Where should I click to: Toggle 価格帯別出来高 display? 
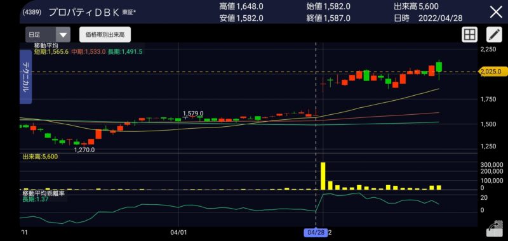[x=105, y=35]
